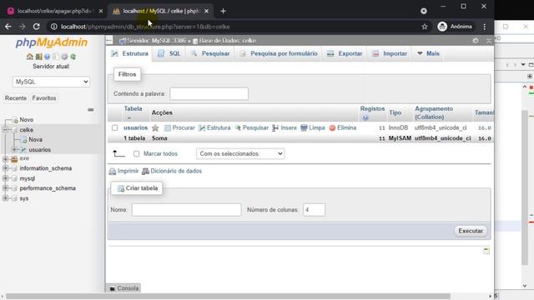Open the Pesquisar tab
The image size is (534, 300).
pyautogui.click(x=210, y=53)
